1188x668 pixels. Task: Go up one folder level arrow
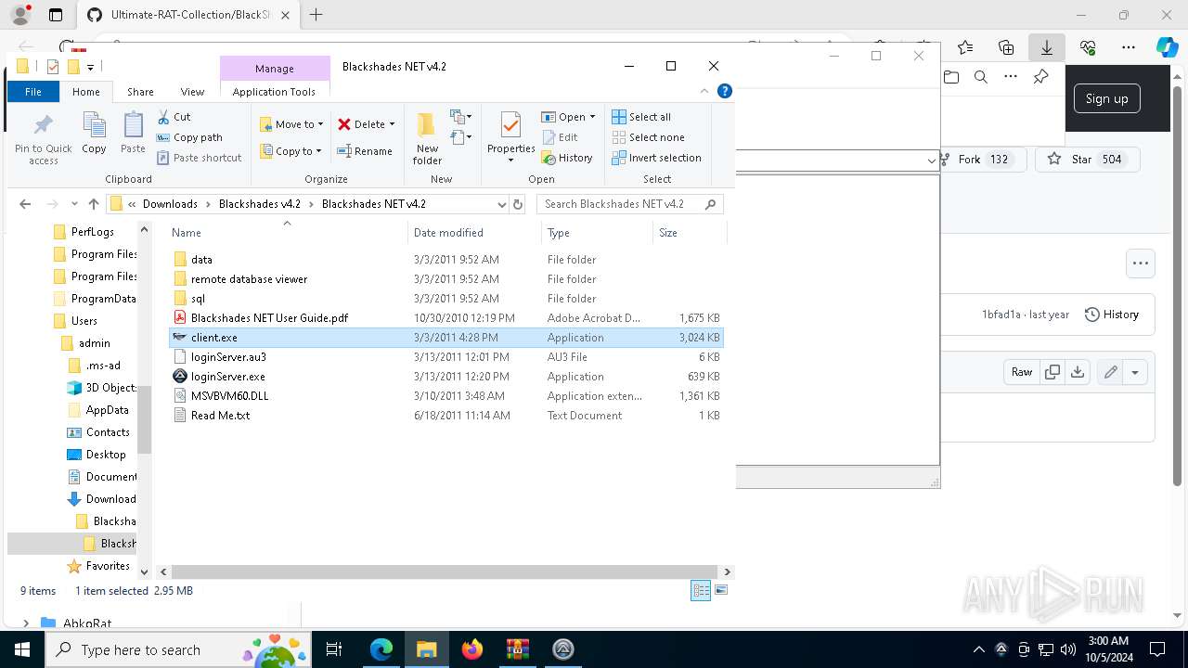point(94,204)
